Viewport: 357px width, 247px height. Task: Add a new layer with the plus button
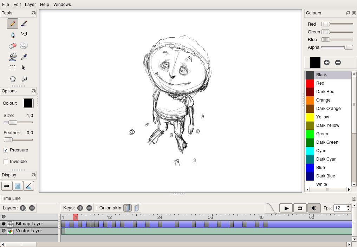point(23,208)
